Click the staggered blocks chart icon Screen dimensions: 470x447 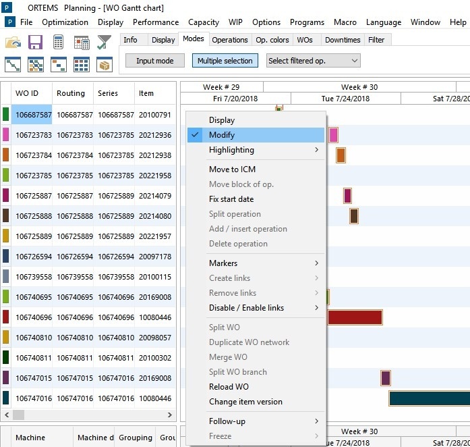point(59,65)
